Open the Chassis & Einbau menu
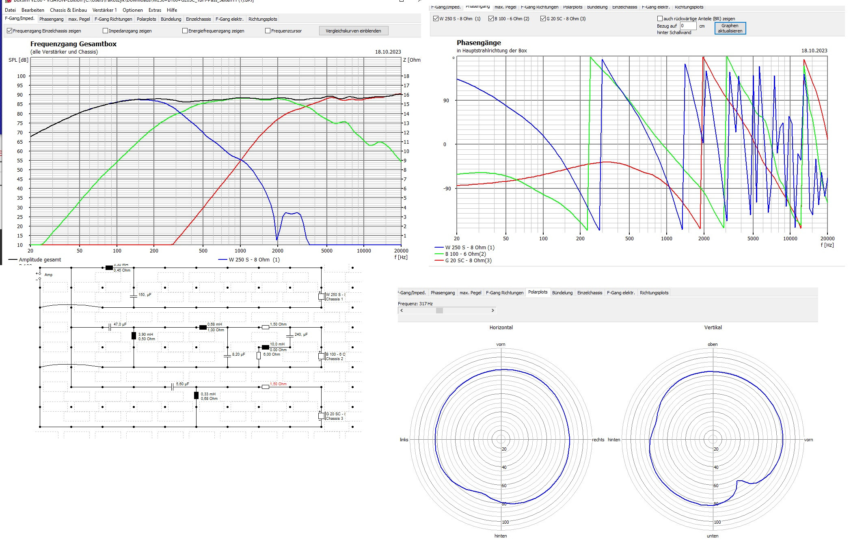Image resolution: width=851 pixels, height=557 pixels. pyautogui.click(x=68, y=10)
